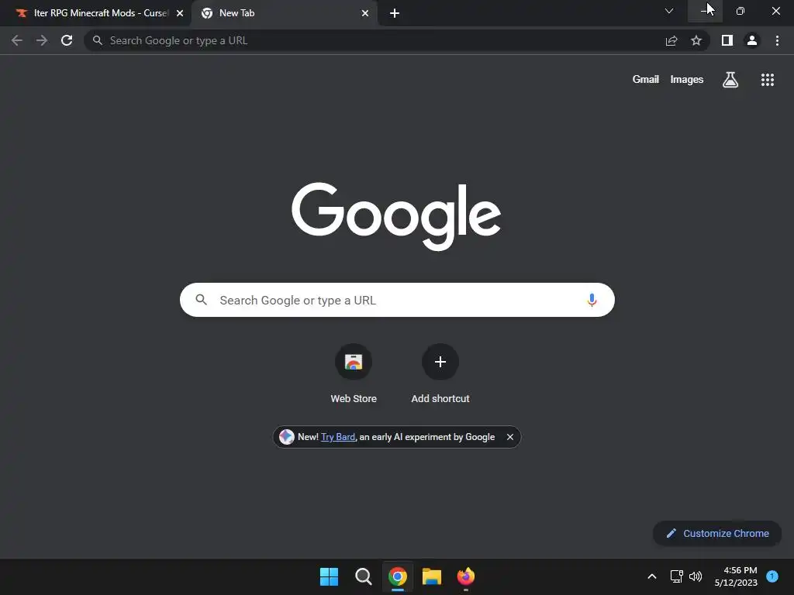The height and width of the screenshot is (595, 794).
Task: Open Search Labs beaker icon
Action: point(730,80)
